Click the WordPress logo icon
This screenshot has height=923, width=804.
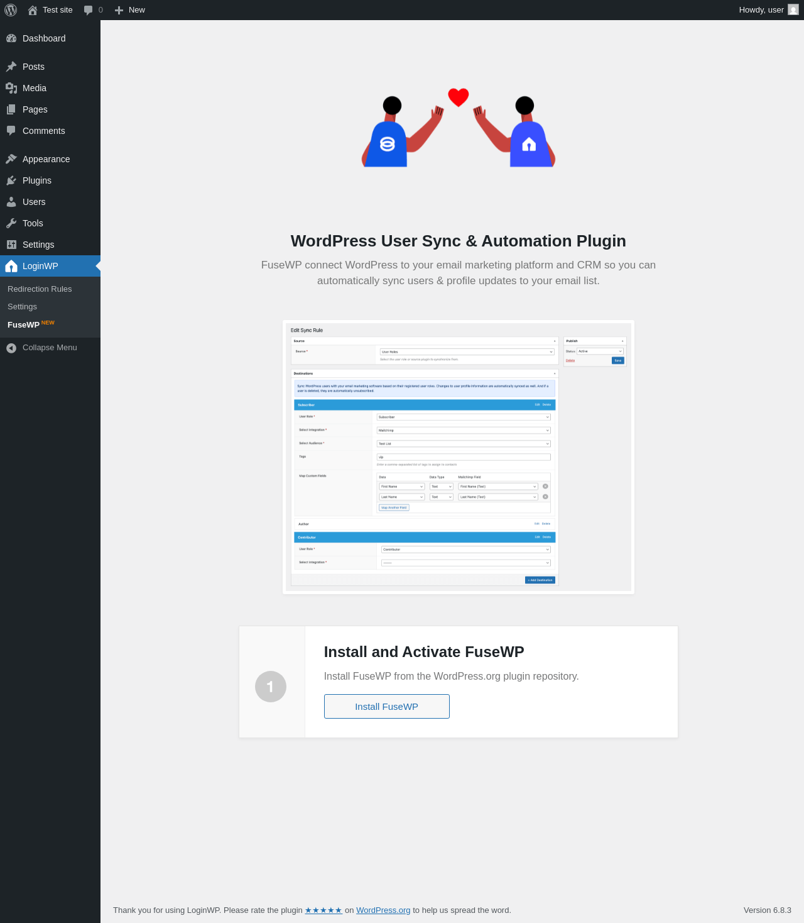(11, 10)
